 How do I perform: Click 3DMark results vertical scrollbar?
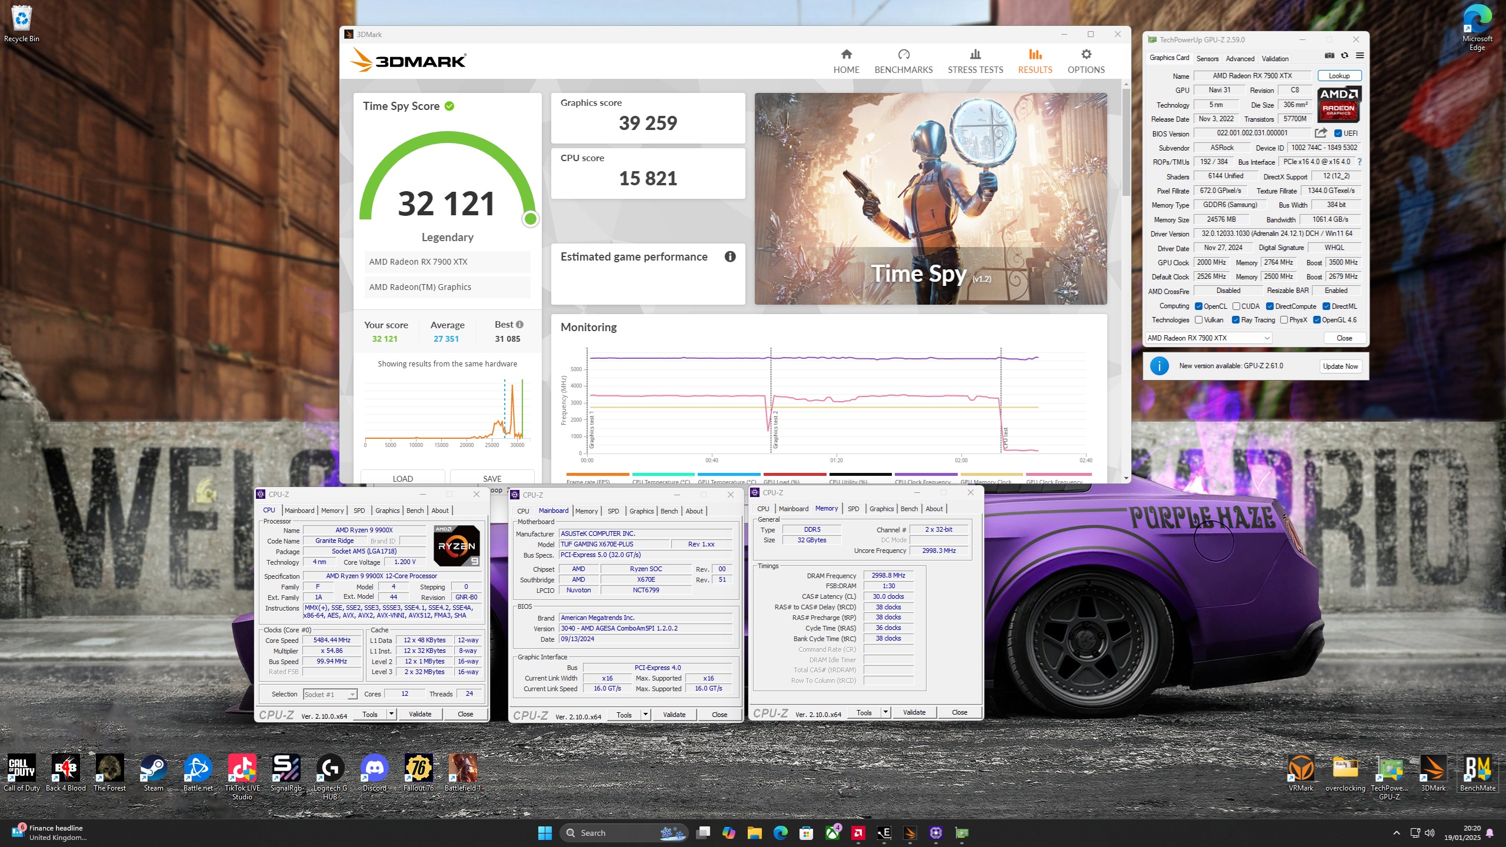(1126, 141)
